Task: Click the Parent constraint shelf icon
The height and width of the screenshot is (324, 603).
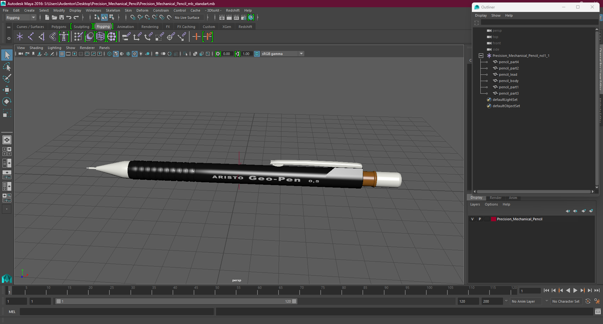Action: coord(126,37)
